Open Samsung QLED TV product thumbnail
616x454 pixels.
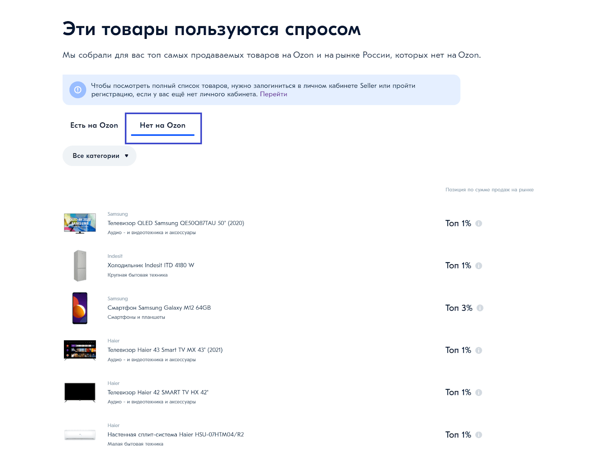(80, 223)
